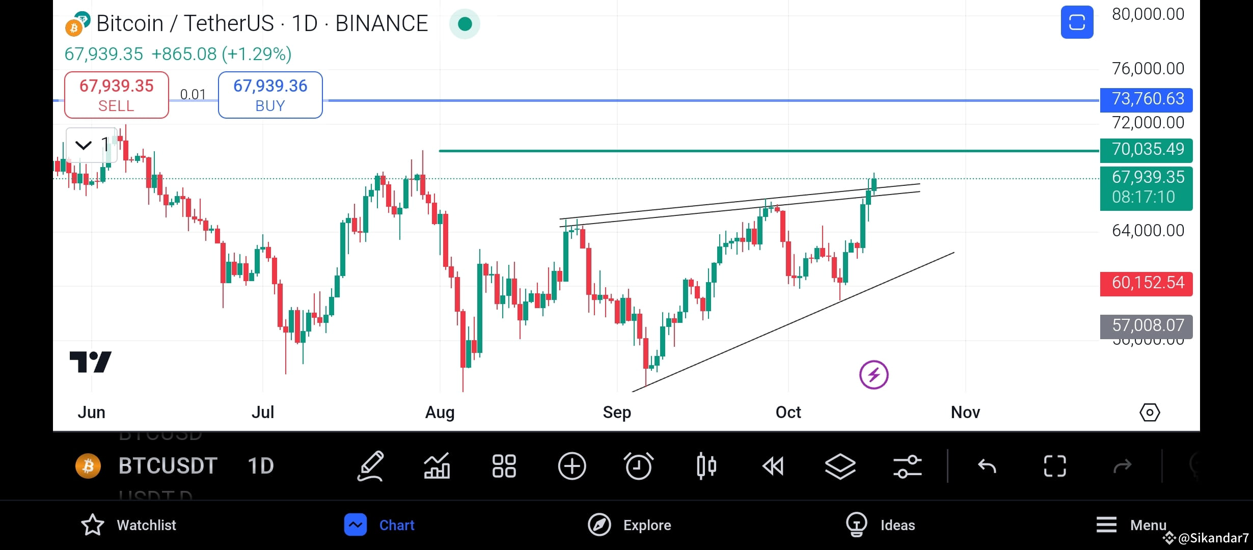The image size is (1253, 550).
Task: Open the Indicators menu
Action: (x=437, y=466)
